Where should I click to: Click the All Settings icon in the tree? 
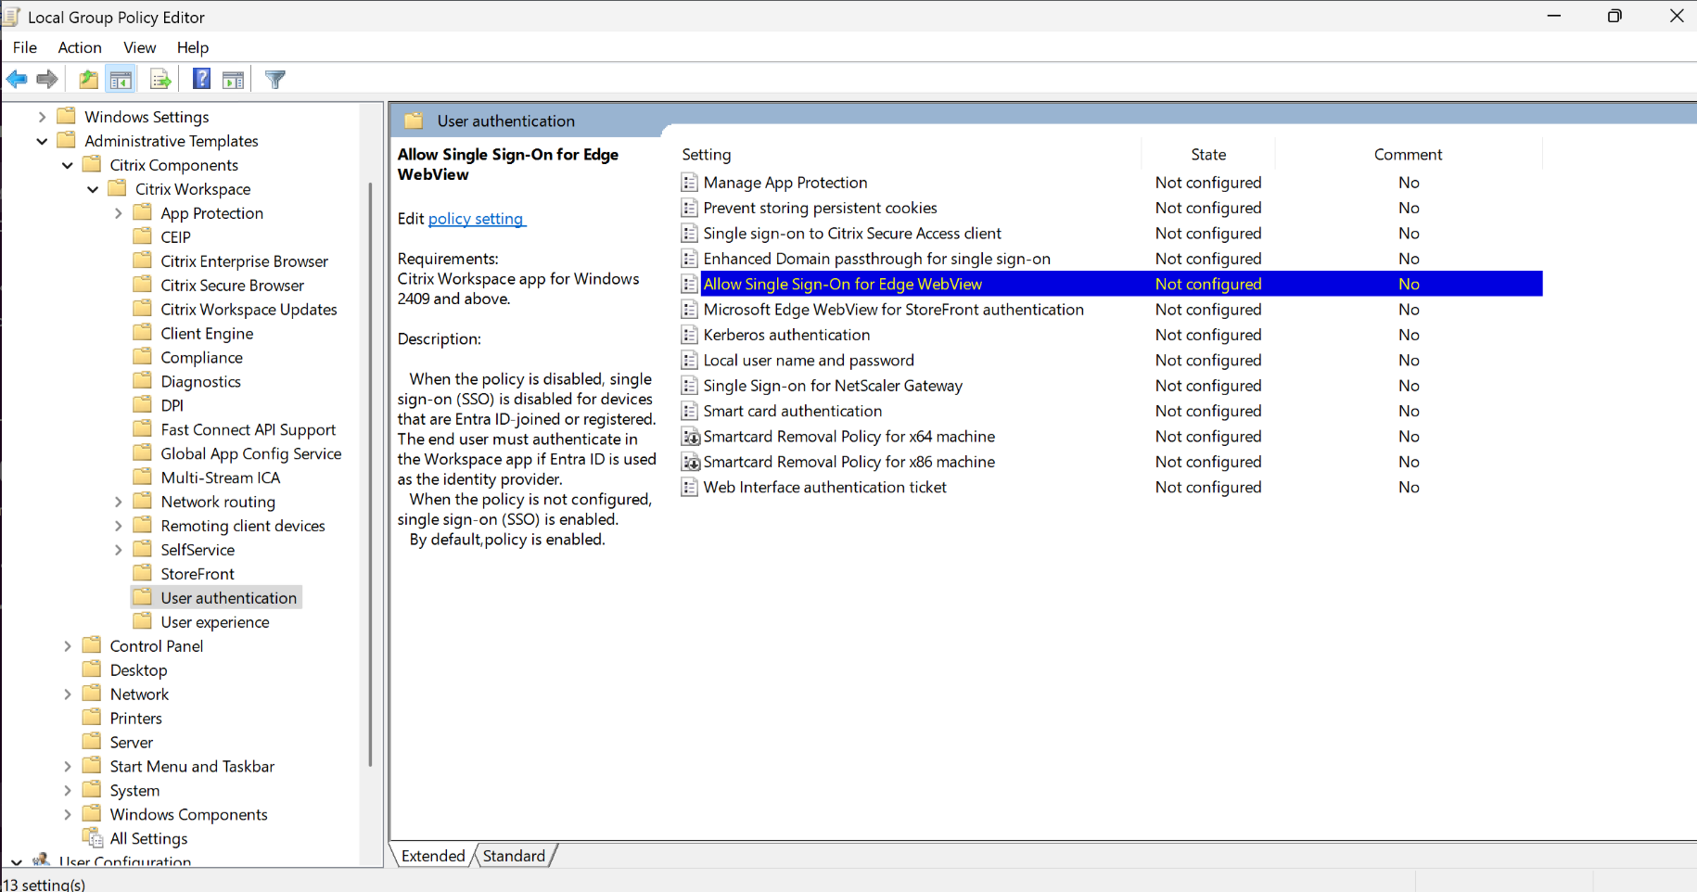[x=93, y=838]
